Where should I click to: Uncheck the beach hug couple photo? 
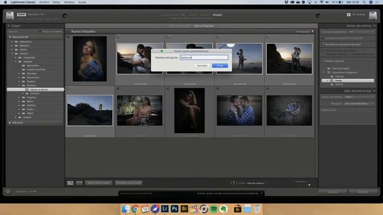[x=118, y=36]
